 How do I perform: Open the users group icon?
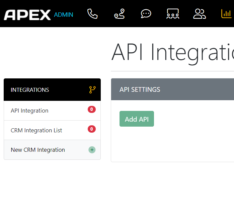point(200,14)
